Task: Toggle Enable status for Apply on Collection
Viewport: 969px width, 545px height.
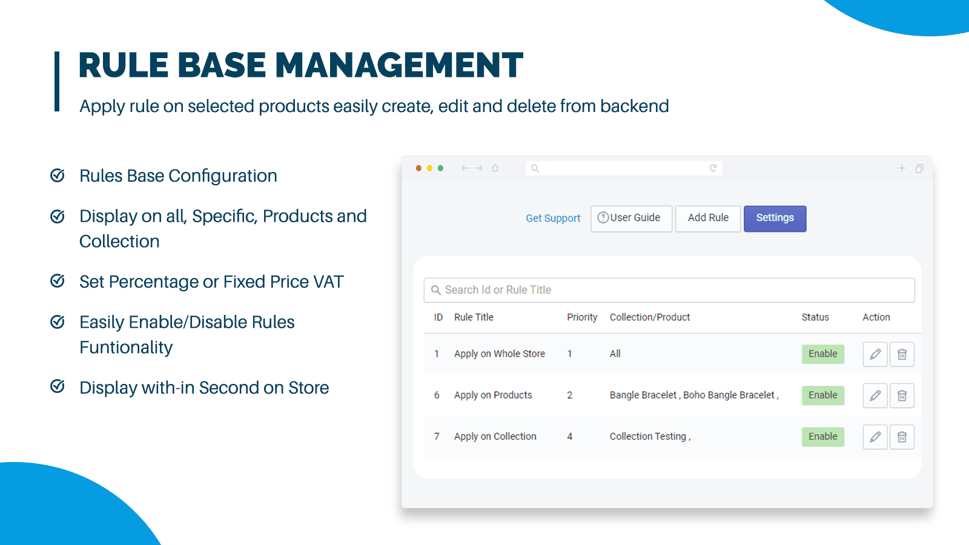Action: [822, 437]
